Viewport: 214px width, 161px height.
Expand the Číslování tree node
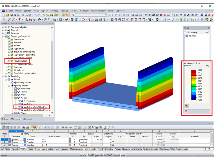[3, 33]
